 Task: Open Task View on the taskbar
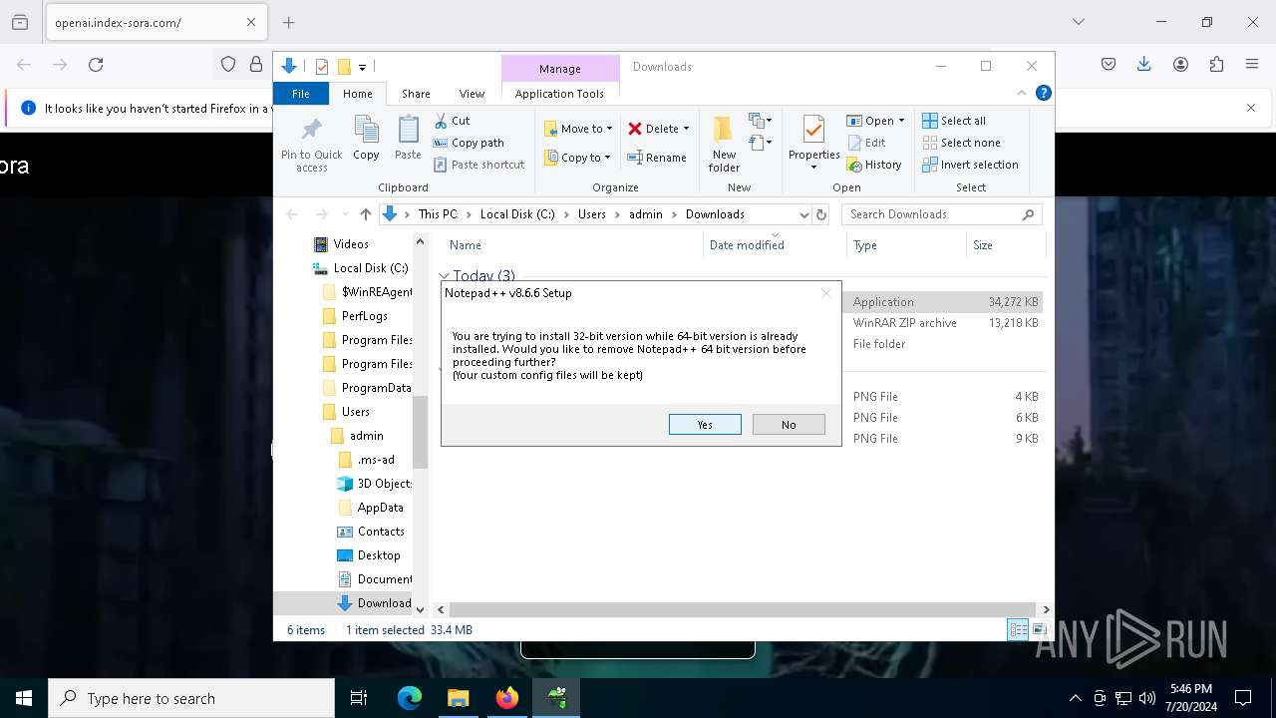359,698
